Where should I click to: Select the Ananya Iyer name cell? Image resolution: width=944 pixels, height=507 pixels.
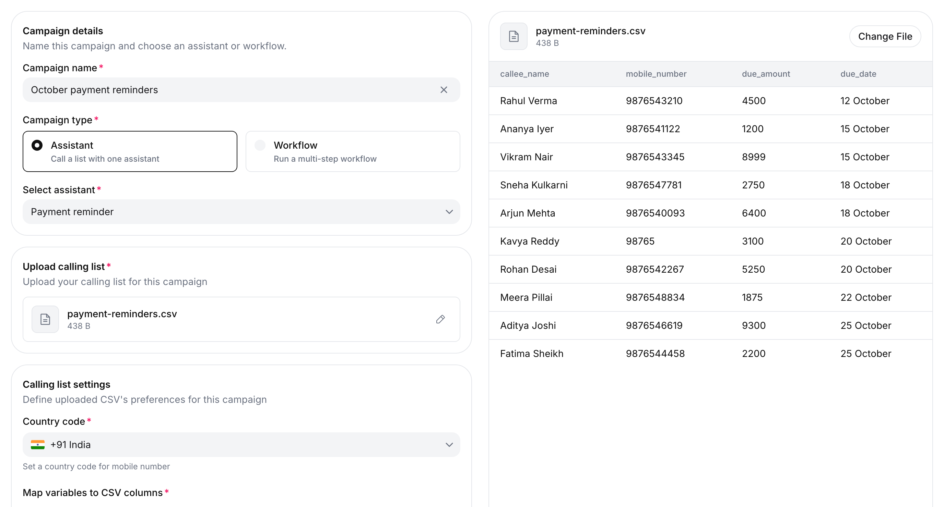(x=527, y=129)
